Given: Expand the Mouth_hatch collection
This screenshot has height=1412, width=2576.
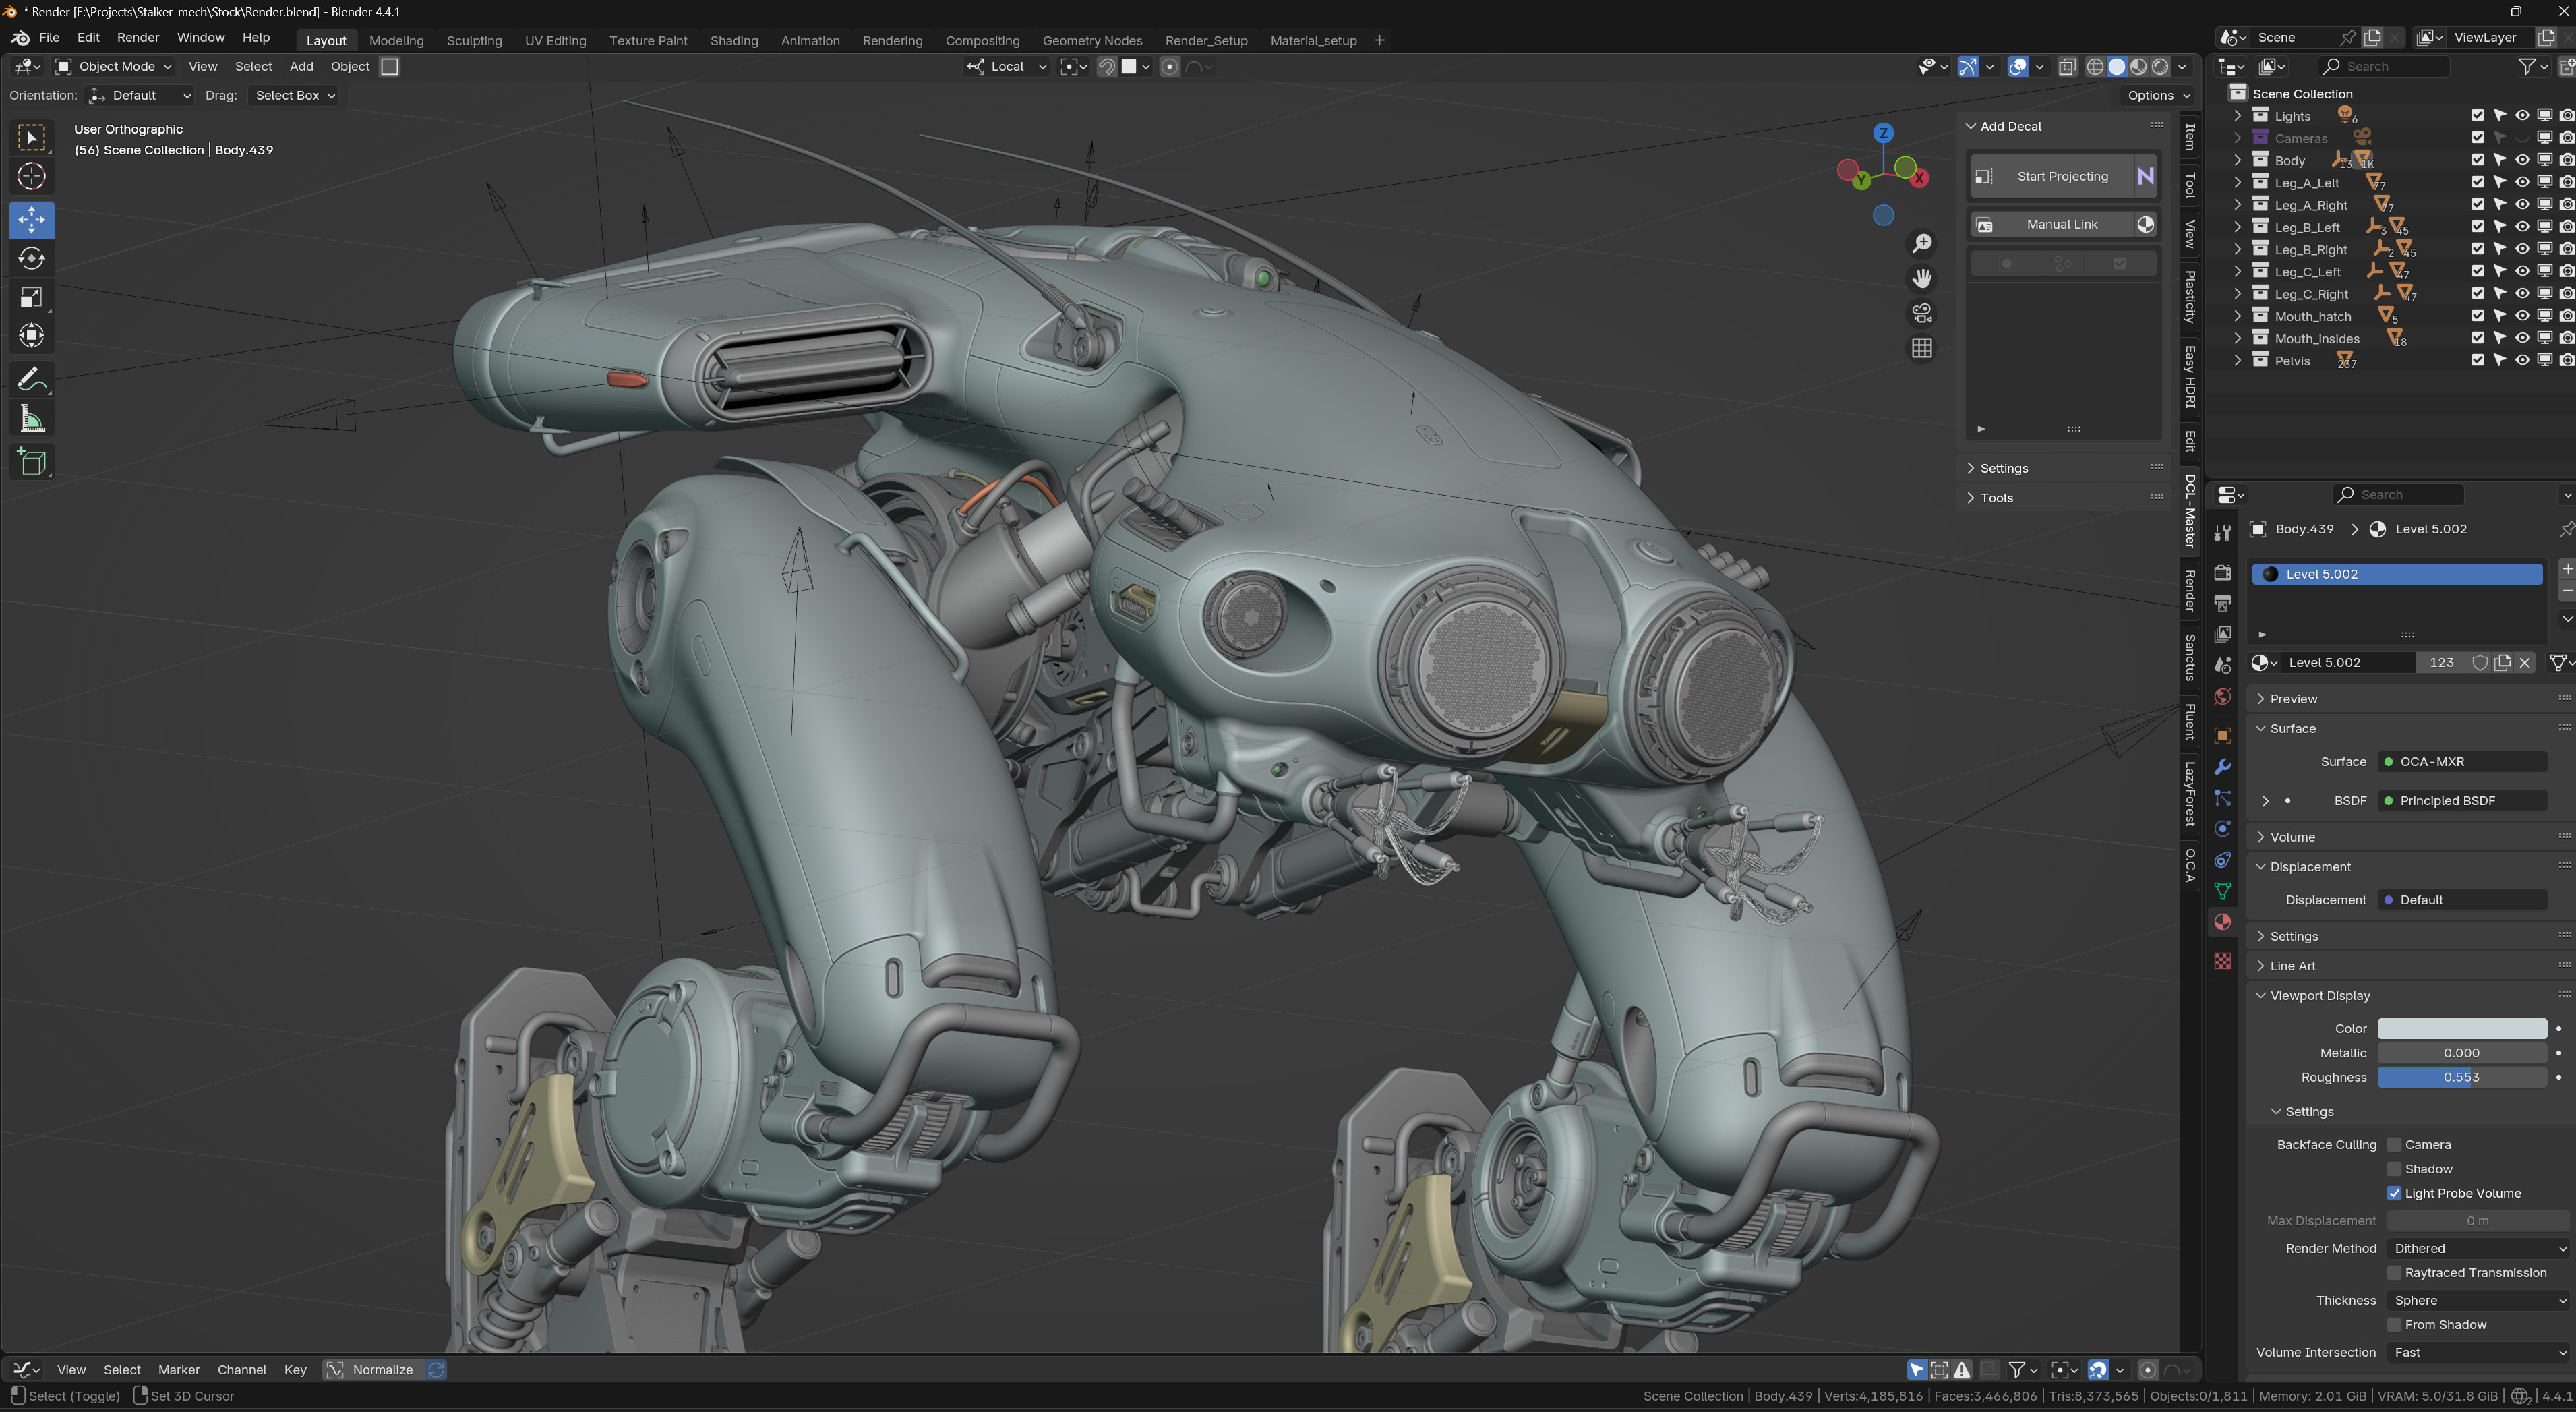Looking at the screenshot, I should click(x=2238, y=316).
